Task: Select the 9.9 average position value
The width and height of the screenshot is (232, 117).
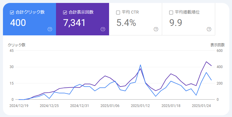Action: click(176, 23)
